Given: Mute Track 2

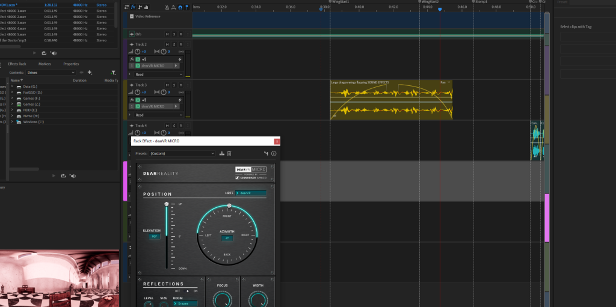Looking at the screenshot, I should [x=168, y=44].
